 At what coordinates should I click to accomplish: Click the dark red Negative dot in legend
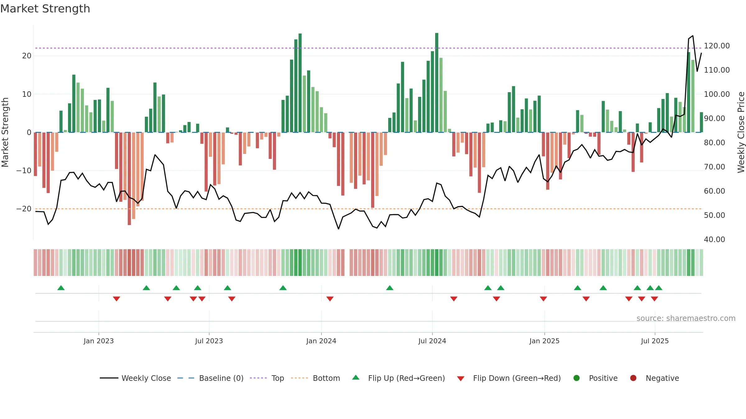click(633, 378)
